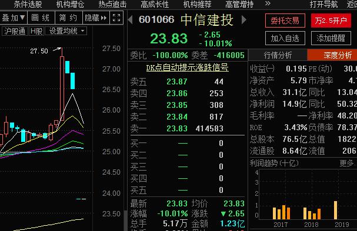Open the 设置均线 dropdown
The height and width of the screenshot is (231, 357).
pos(66,31)
